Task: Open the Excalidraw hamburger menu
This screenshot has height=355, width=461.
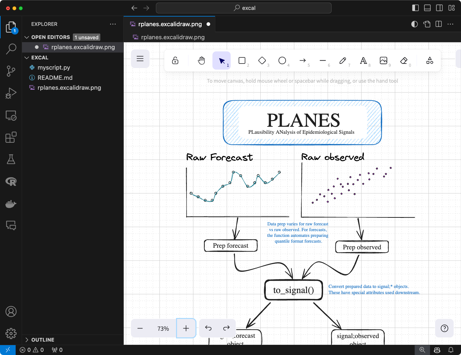Action: pos(140,59)
